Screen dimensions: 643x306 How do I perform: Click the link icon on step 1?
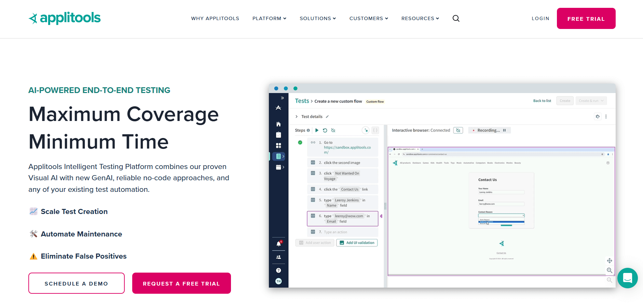[313, 142]
